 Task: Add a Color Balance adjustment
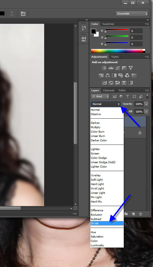coord(108,75)
